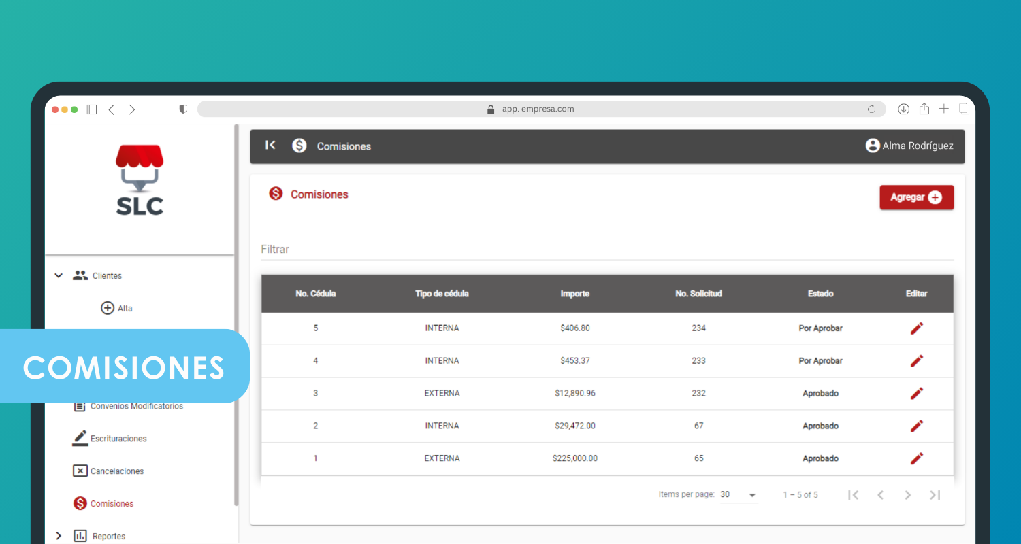Image resolution: width=1021 pixels, height=544 pixels.
Task: Click the Alma Rodríguez user profile icon
Action: [872, 146]
